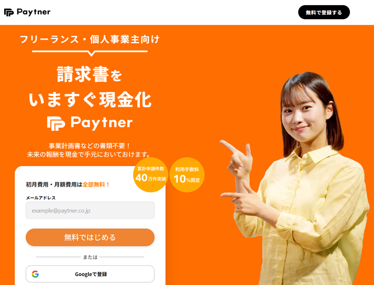This screenshot has width=374, height=285.
Task: Click the Googleで登録 button
Action: coord(90,274)
